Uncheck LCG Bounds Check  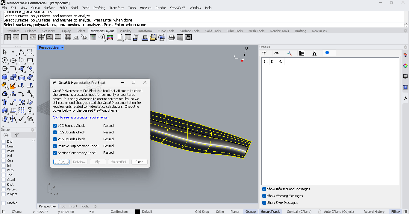(x=55, y=126)
